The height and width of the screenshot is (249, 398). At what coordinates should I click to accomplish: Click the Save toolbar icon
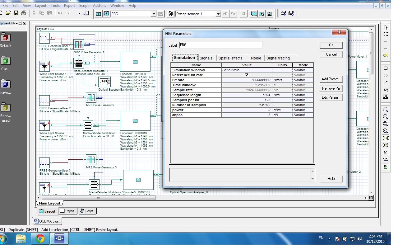point(16,13)
